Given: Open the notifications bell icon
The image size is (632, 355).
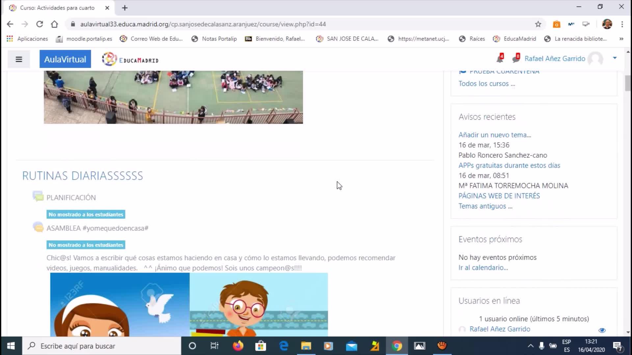Looking at the screenshot, I should [x=499, y=59].
